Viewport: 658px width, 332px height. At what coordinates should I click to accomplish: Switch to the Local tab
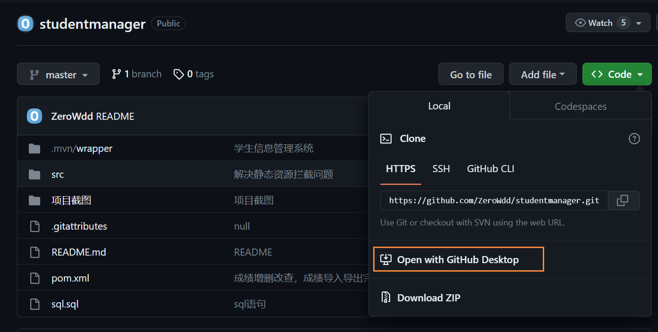coord(439,106)
